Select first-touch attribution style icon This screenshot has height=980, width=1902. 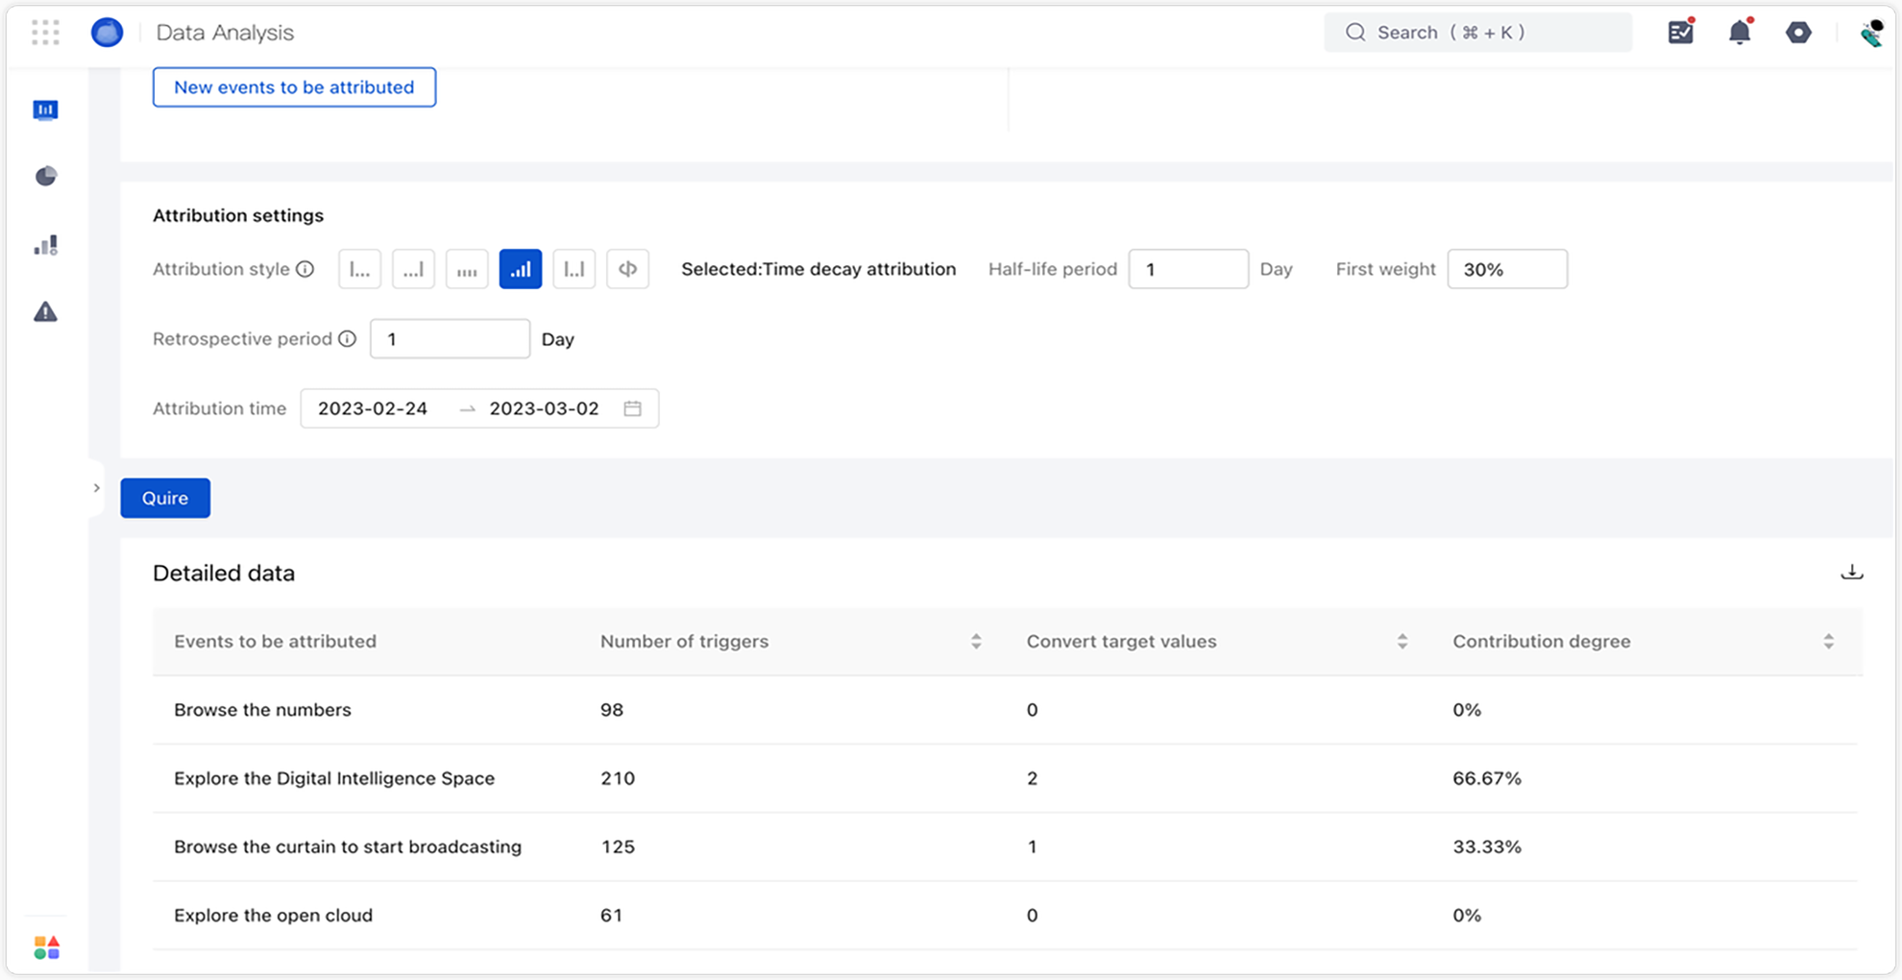pos(359,269)
